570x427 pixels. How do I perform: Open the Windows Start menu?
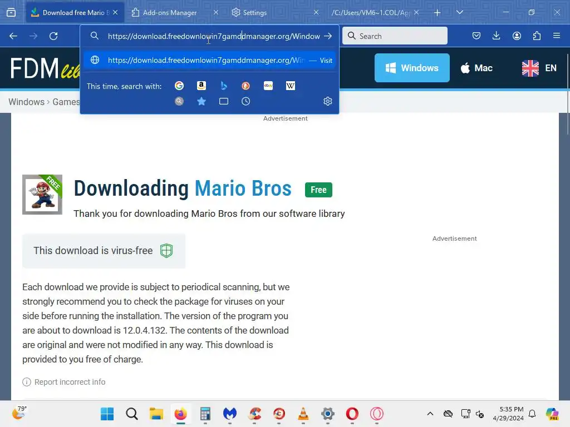pos(107,414)
